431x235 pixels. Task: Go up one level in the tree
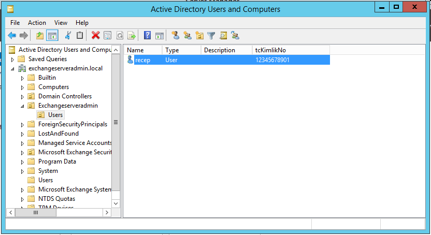tap(40, 35)
